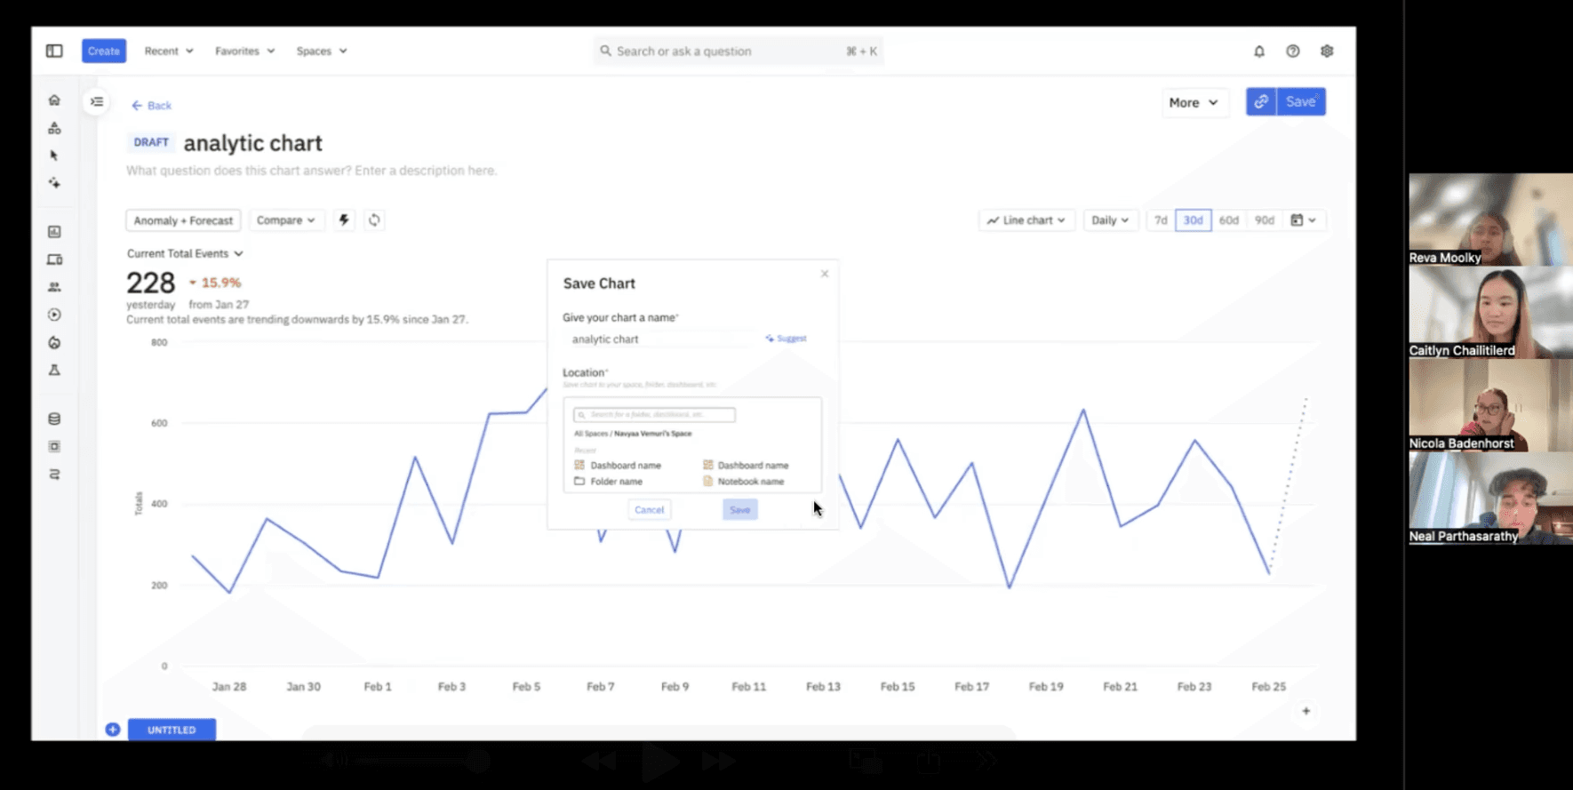
Task: Select Notebook name as location
Action: [744, 482]
